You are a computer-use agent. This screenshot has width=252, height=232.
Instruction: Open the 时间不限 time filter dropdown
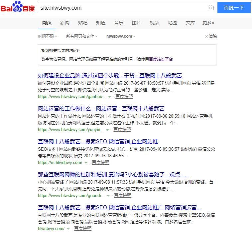click(x=48, y=36)
